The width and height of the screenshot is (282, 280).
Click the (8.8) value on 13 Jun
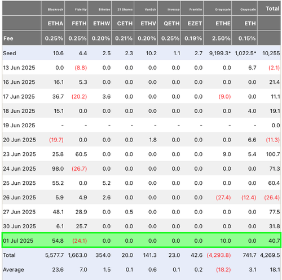[81, 68]
